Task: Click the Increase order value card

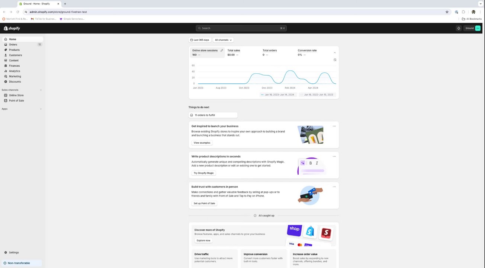Action: 313,258
